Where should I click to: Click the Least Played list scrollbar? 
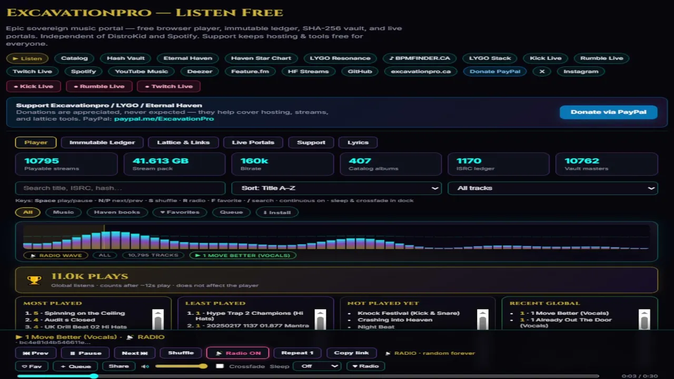coord(320,319)
